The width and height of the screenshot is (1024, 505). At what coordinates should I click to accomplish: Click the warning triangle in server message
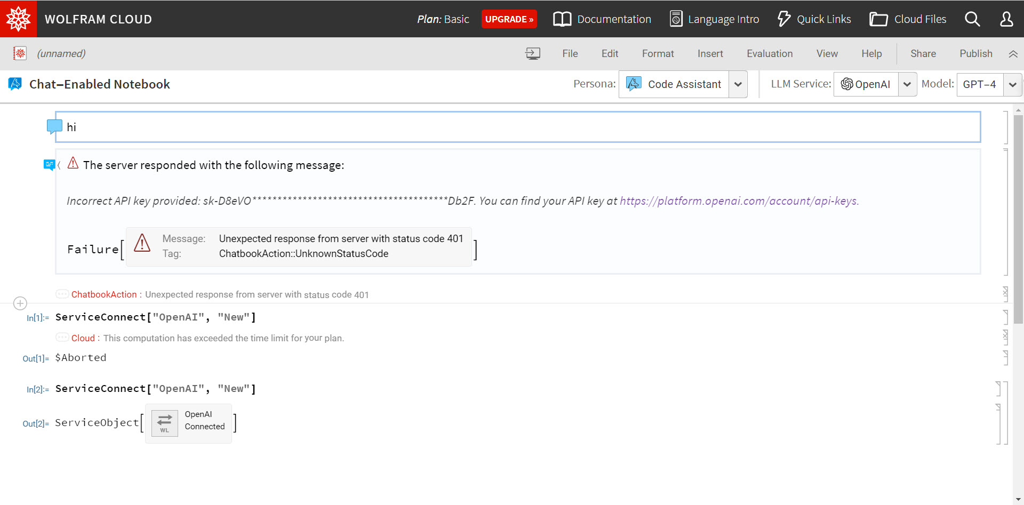point(73,163)
